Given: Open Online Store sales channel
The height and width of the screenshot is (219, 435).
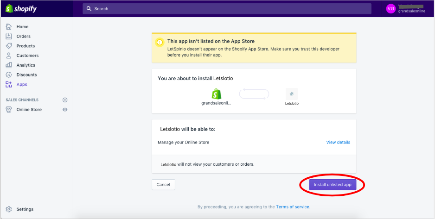Looking at the screenshot, I should click(x=29, y=110).
